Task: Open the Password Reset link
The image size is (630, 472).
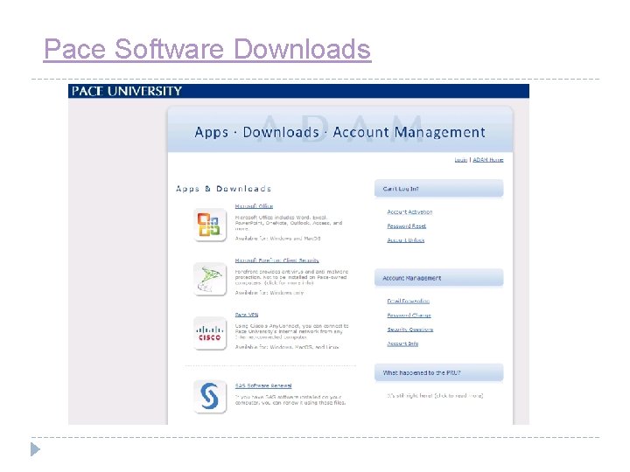Action: coord(406,226)
